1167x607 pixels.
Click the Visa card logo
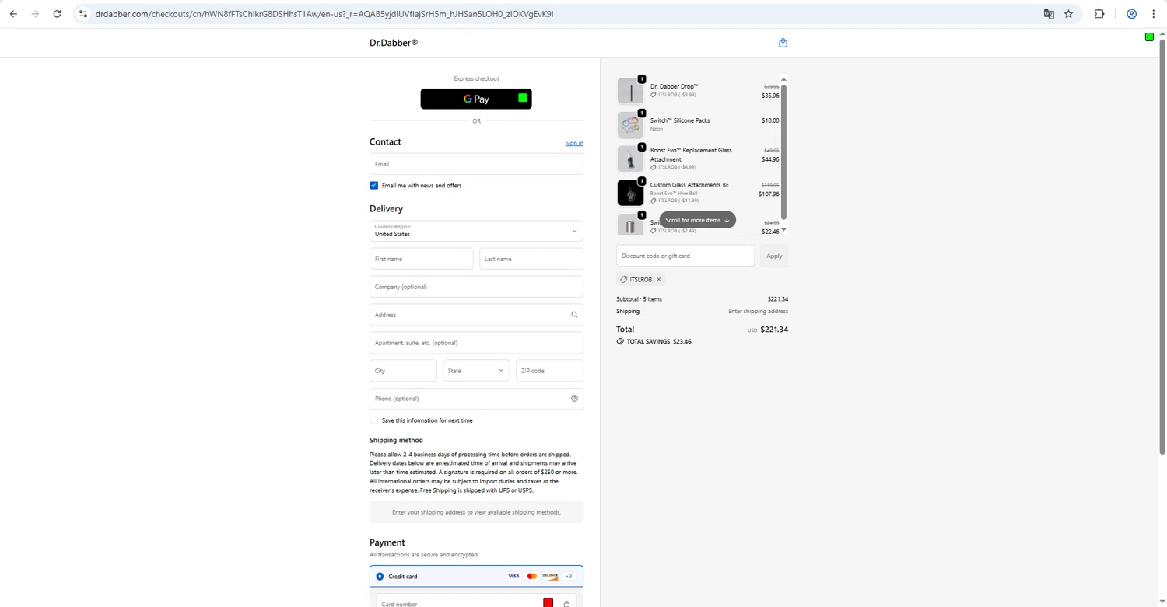click(513, 577)
